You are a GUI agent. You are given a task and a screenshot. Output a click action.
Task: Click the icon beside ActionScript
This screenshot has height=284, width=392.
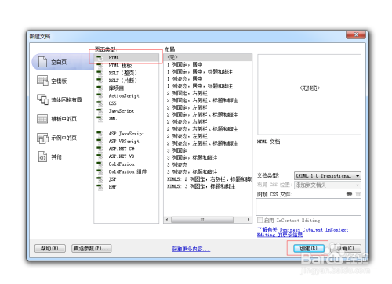pos(100,95)
